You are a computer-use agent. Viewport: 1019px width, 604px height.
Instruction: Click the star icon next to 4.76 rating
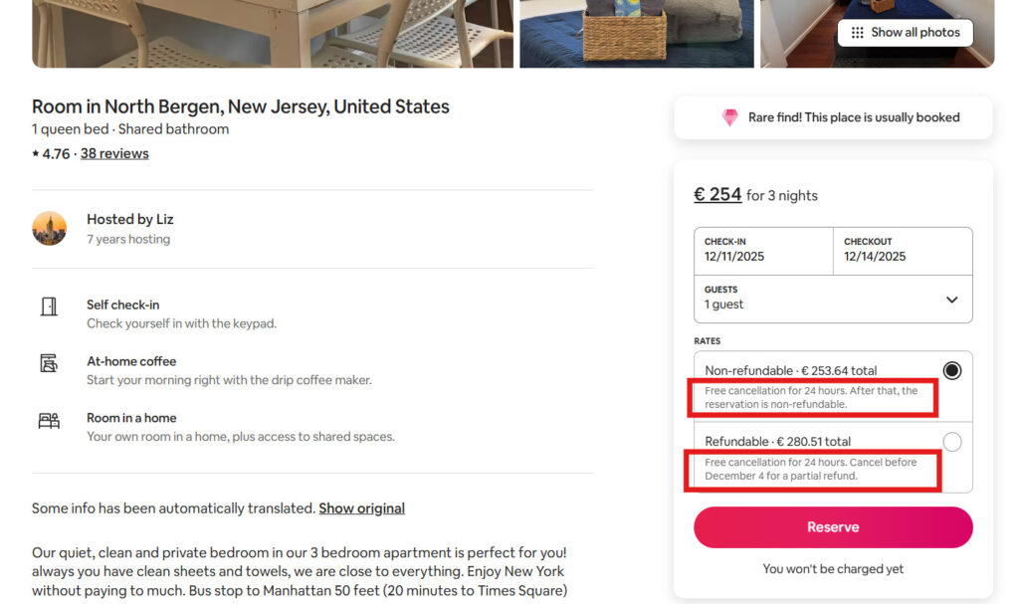pyautogui.click(x=34, y=152)
